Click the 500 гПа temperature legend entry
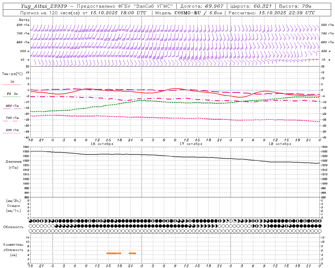Viewport: 335px width, 268px height. [12, 130]
